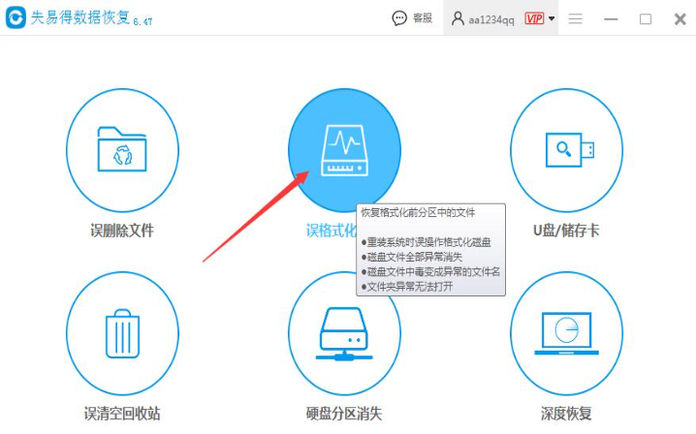
Task: Choose the U盘/储存卡 USB recovery icon
Action: click(x=566, y=149)
